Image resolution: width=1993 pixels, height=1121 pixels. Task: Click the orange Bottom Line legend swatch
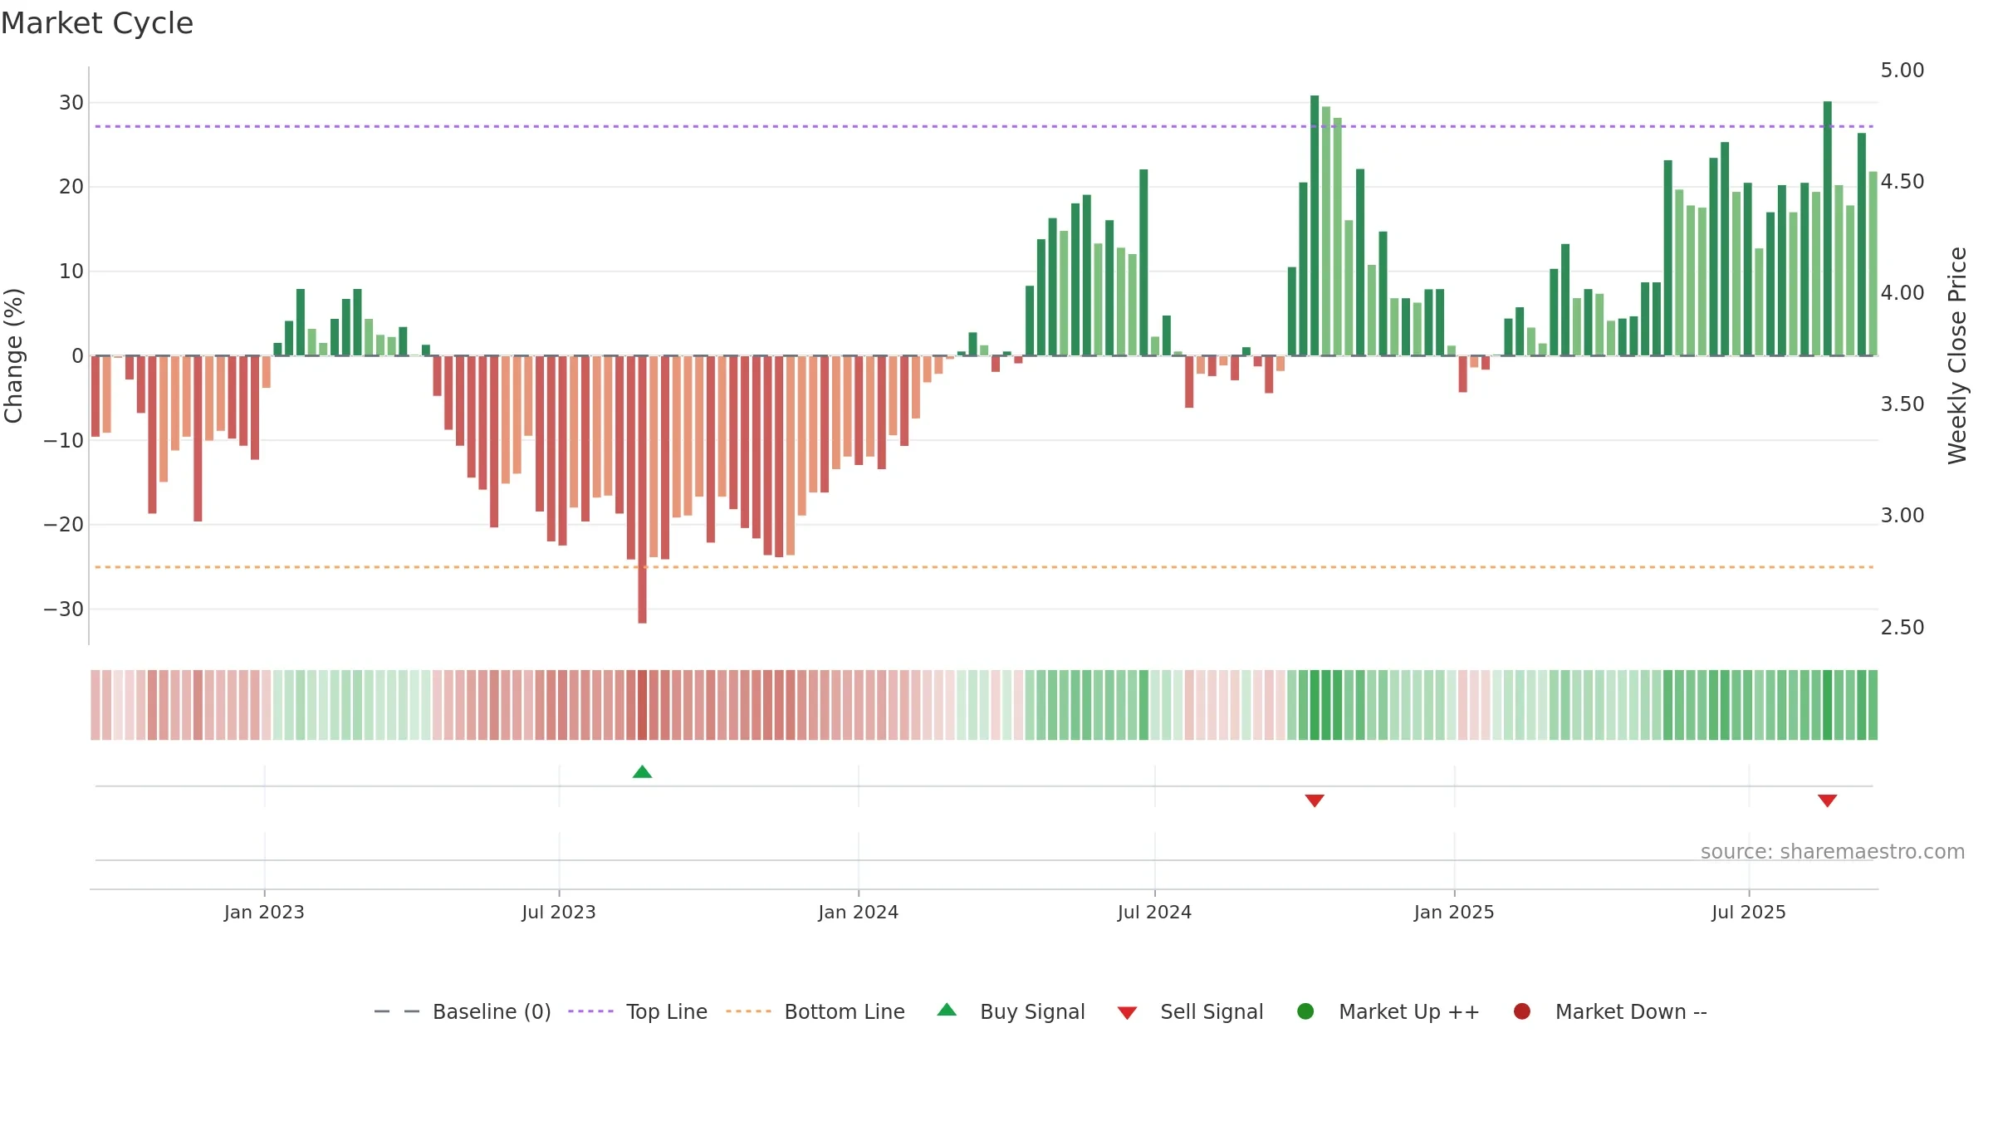(x=748, y=1011)
